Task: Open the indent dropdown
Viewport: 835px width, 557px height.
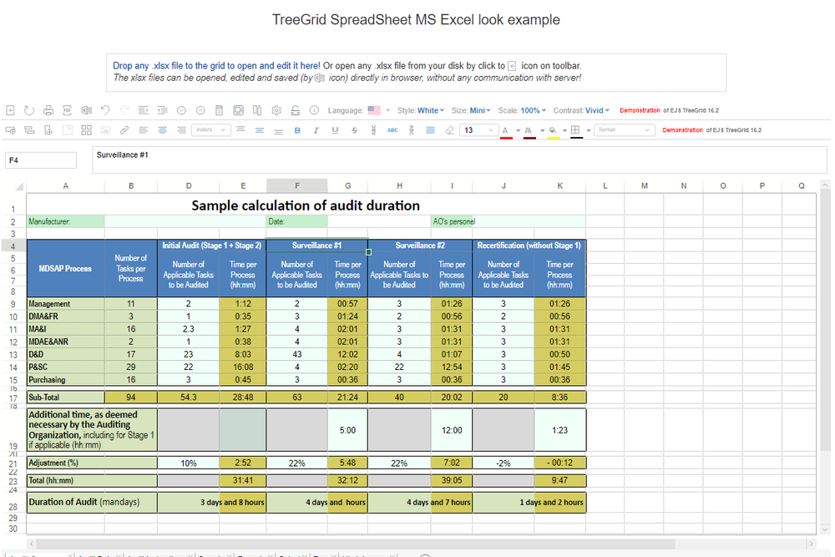Action: pyautogui.click(x=211, y=130)
